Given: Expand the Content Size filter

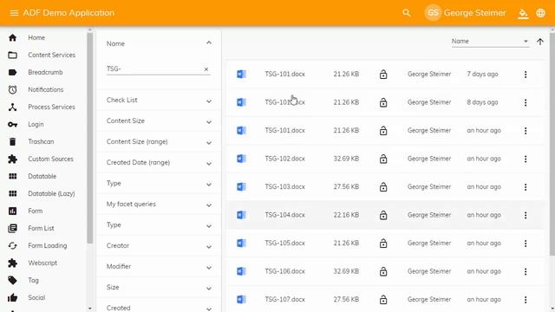Looking at the screenshot, I should click(x=159, y=121).
